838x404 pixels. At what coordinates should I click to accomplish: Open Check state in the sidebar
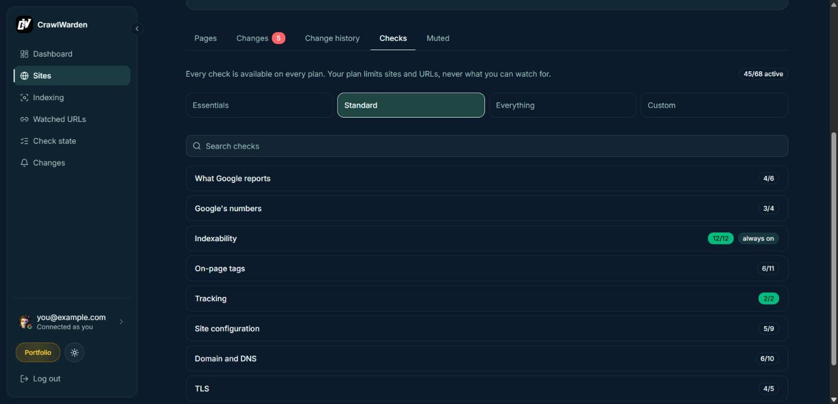[72, 141]
